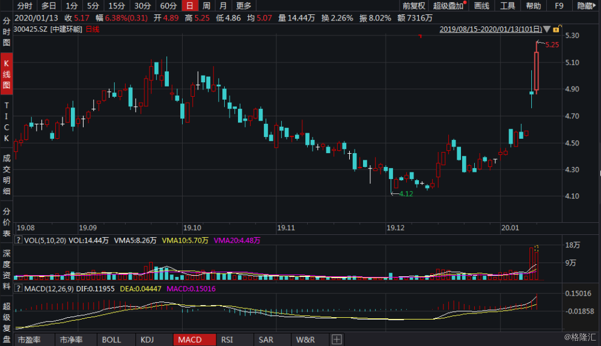Expand the 更多 period options
The image size is (601, 346).
click(x=243, y=5)
